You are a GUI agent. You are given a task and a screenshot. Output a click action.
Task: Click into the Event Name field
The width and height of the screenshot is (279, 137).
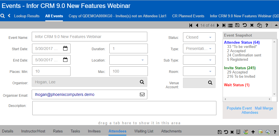click(90, 37)
